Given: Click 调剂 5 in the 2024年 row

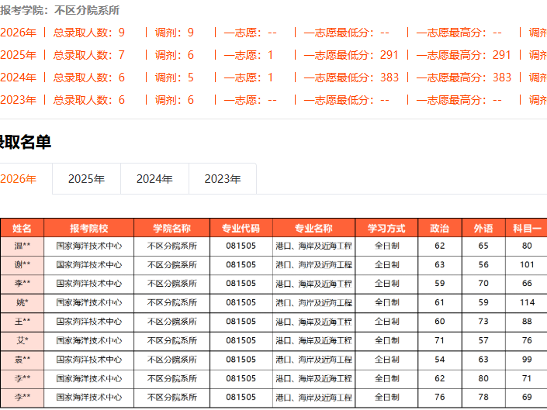Looking at the screenshot, I should [x=175, y=78].
